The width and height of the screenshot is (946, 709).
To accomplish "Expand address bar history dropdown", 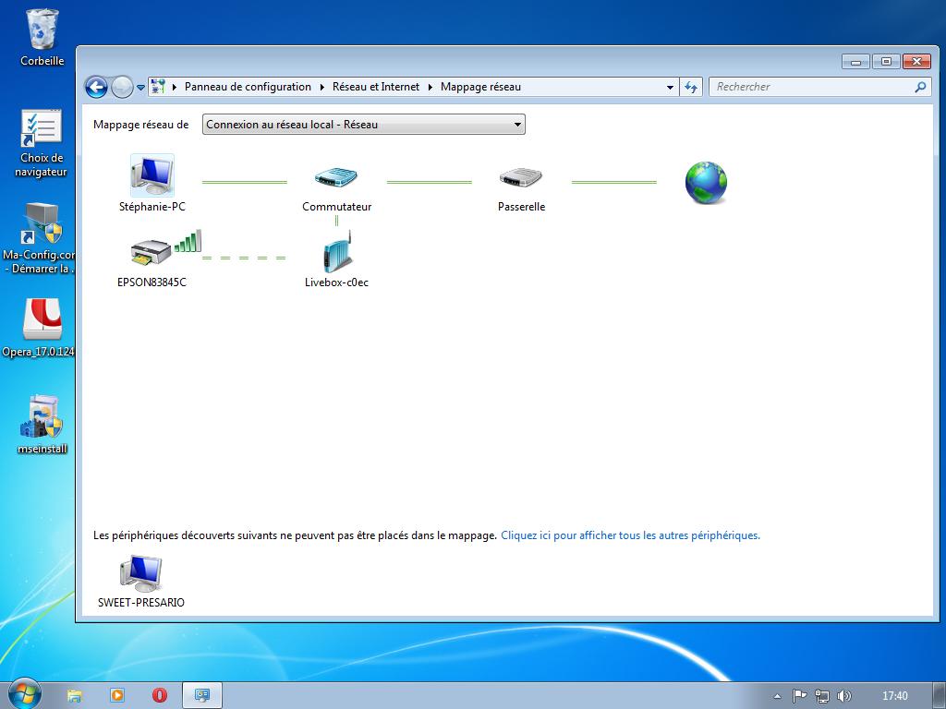I will click(x=670, y=88).
